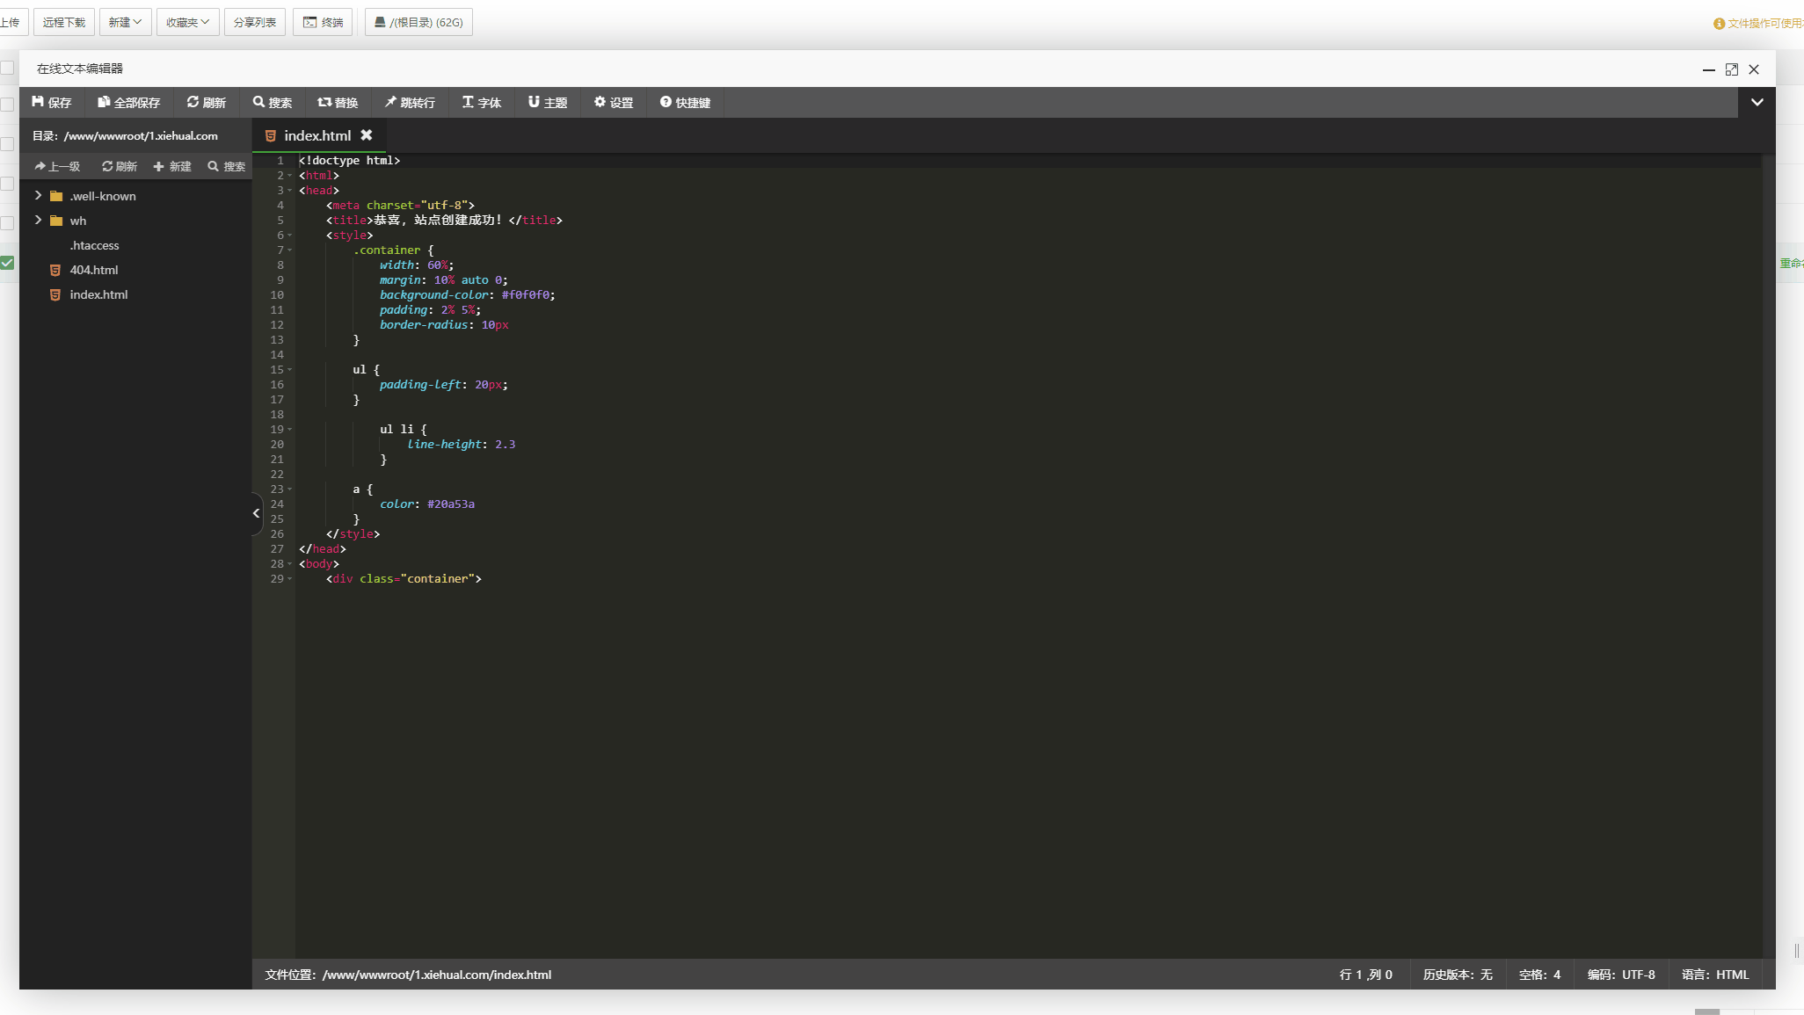Screen dimensions: 1804x1015
Task: Fold the head tag on line 3
Action: [290, 191]
